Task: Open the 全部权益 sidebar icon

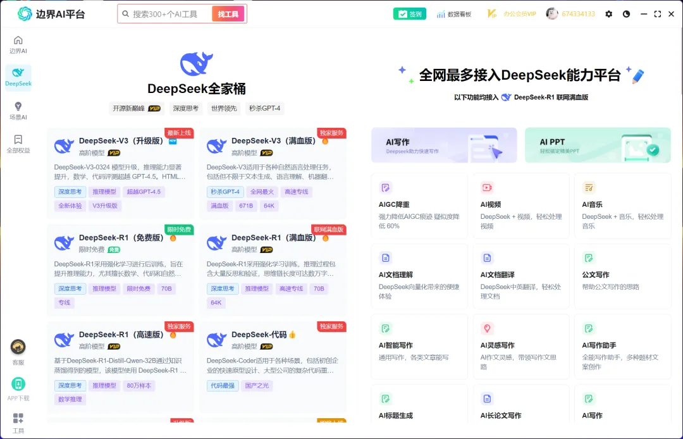Action: click(x=18, y=139)
